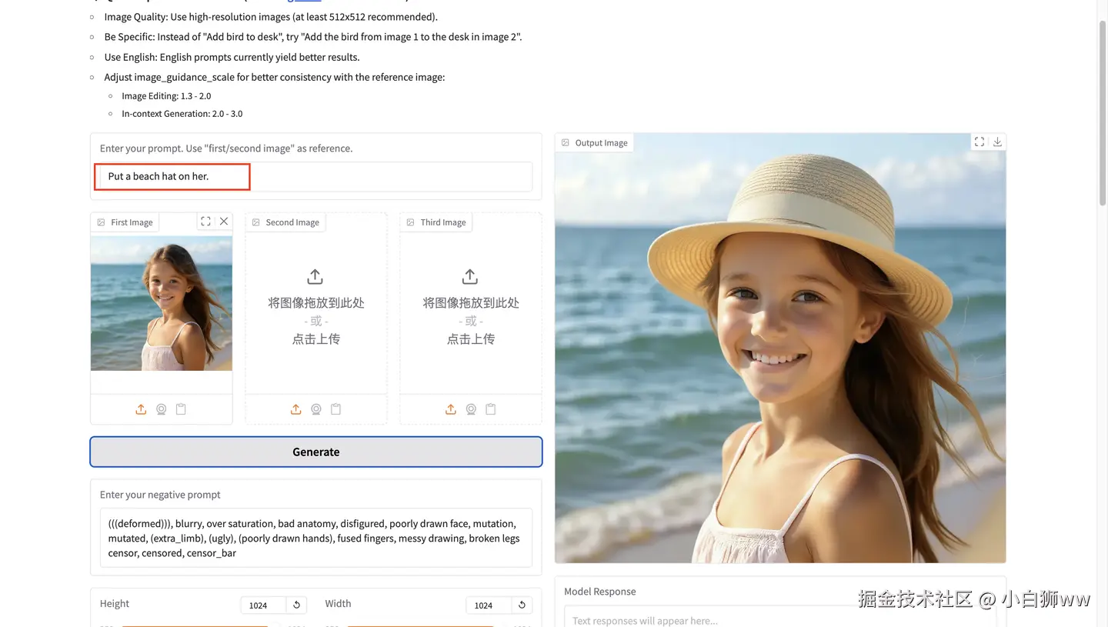The image size is (1108, 627).
Task: Open webcam capture for Third Image
Action: pyautogui.click(x=471, y=409)
